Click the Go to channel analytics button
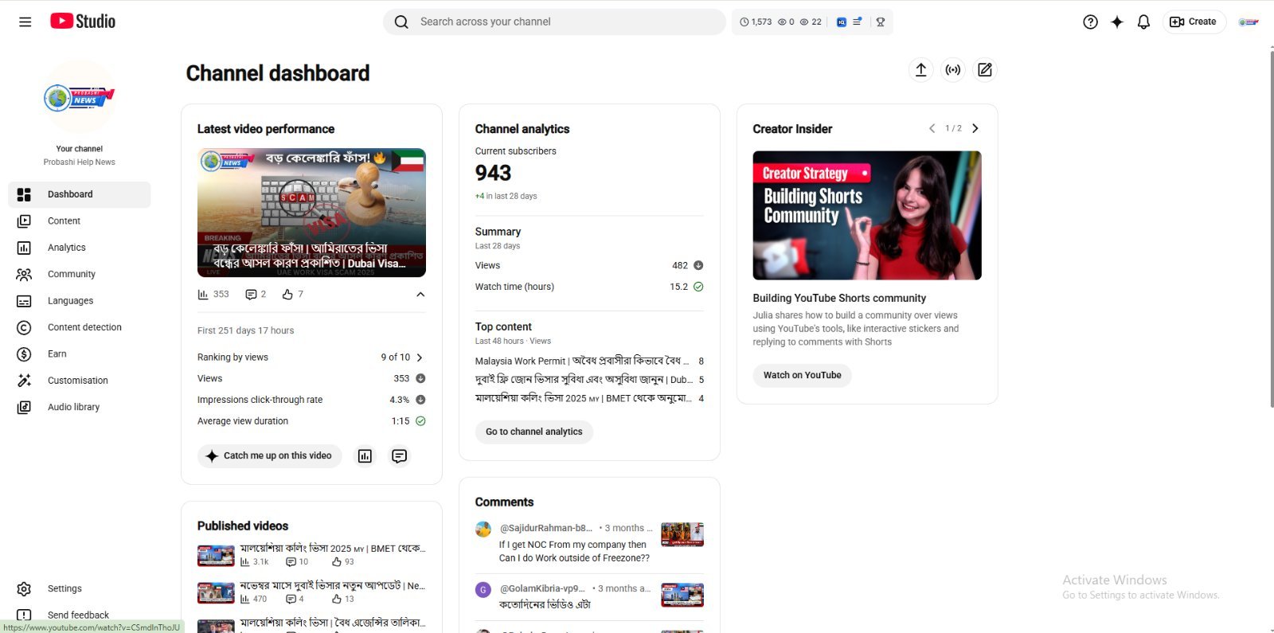The height and width of the screenshot is (633, 1274). 534,432
